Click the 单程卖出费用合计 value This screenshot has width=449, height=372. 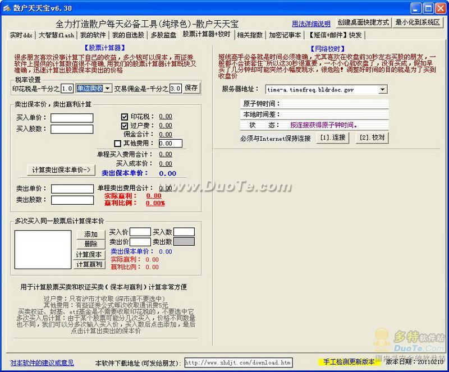pyautogui.click(x=166, y=188)
